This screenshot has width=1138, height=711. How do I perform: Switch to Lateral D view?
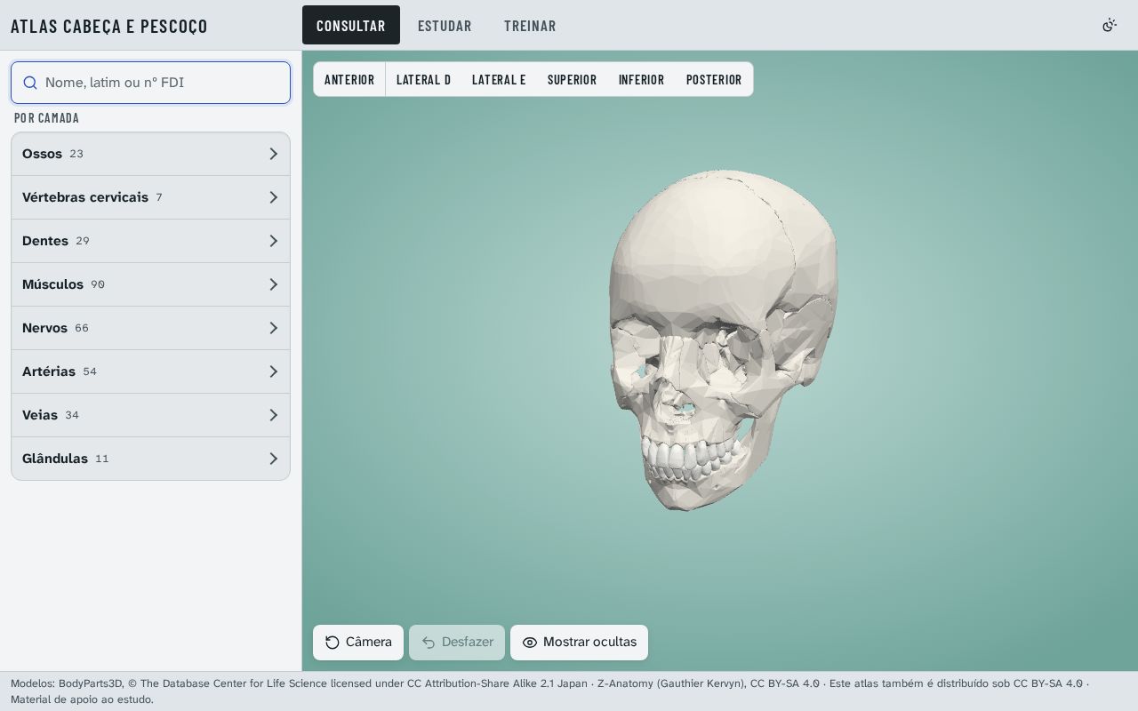[423, 79]
